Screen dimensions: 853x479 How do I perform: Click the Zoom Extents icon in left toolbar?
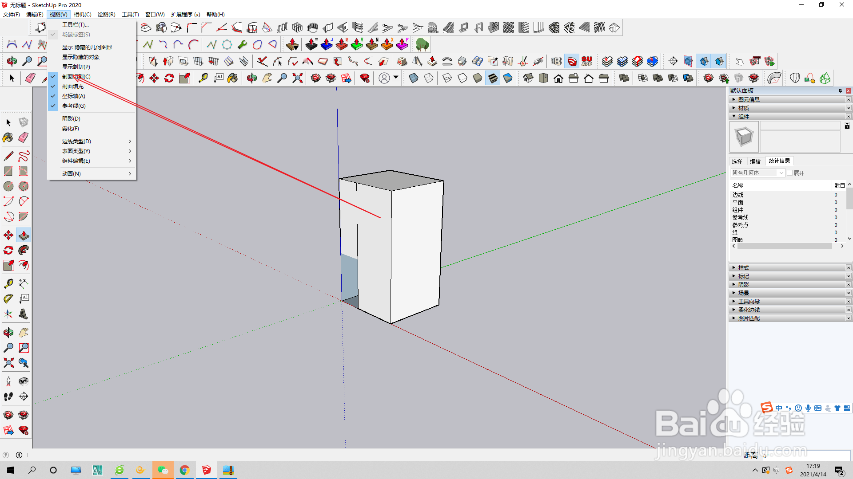(x=8, y=363)
